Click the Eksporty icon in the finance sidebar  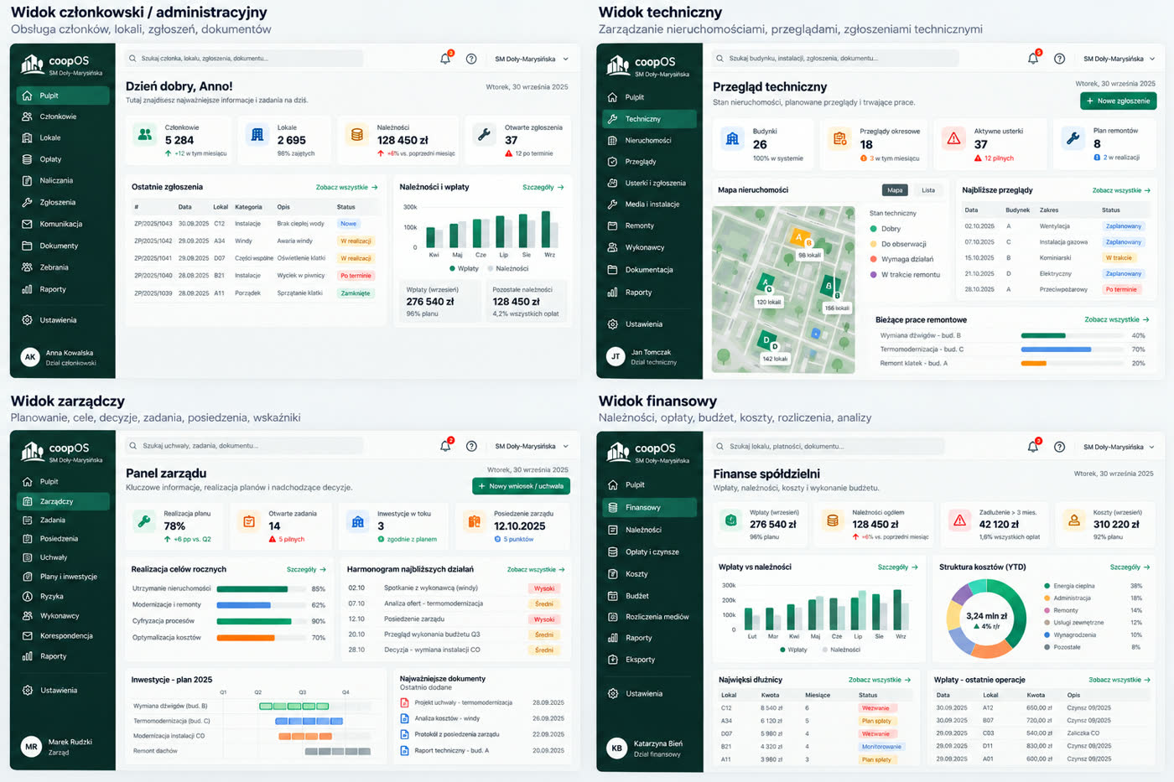[x=613, y=660]
